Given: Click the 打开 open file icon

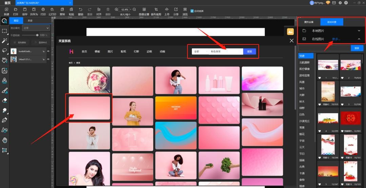Looking at the screenshot, I should pos(16,9).
